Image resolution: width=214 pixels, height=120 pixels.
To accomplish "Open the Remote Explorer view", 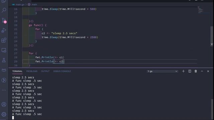I will 4,50.
